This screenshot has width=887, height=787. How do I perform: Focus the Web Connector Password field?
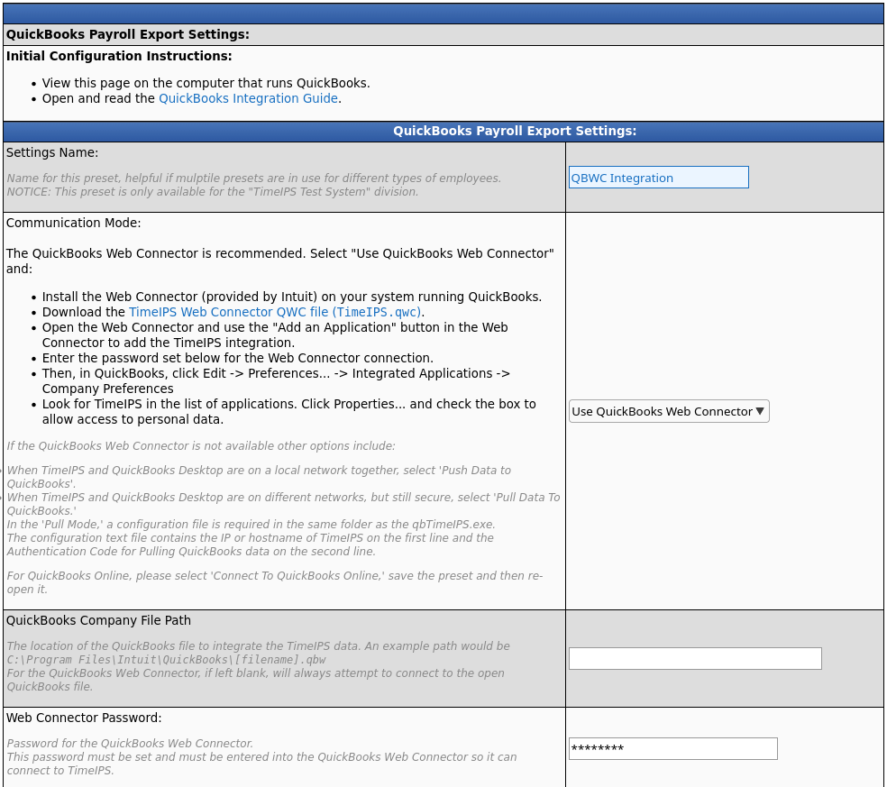[673, 748]
